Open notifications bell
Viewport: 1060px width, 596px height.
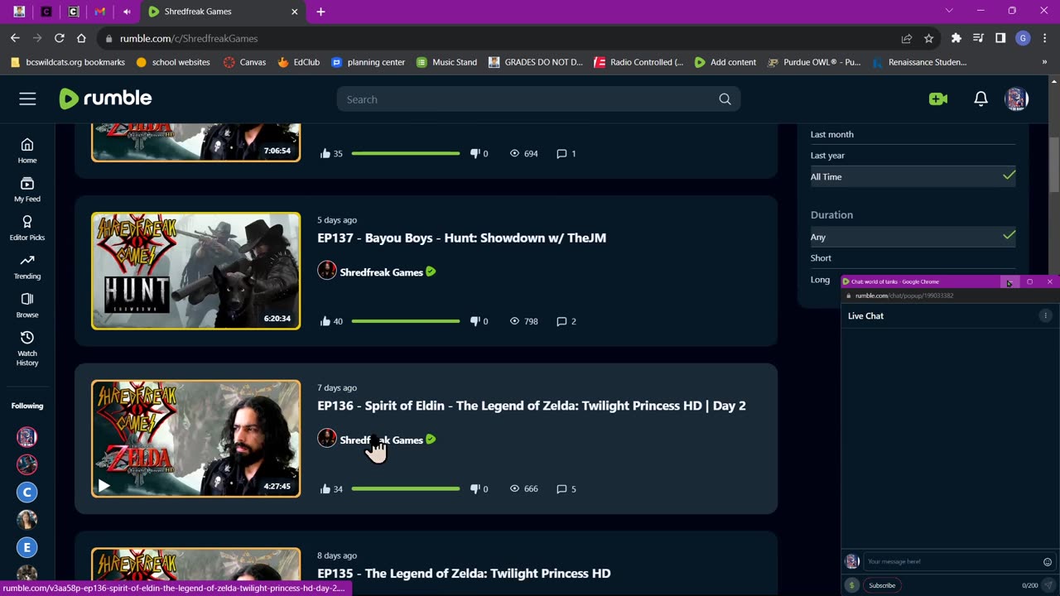tap(980, 99)
